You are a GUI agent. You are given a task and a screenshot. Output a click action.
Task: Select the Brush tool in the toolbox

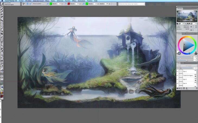coord(2,9)
